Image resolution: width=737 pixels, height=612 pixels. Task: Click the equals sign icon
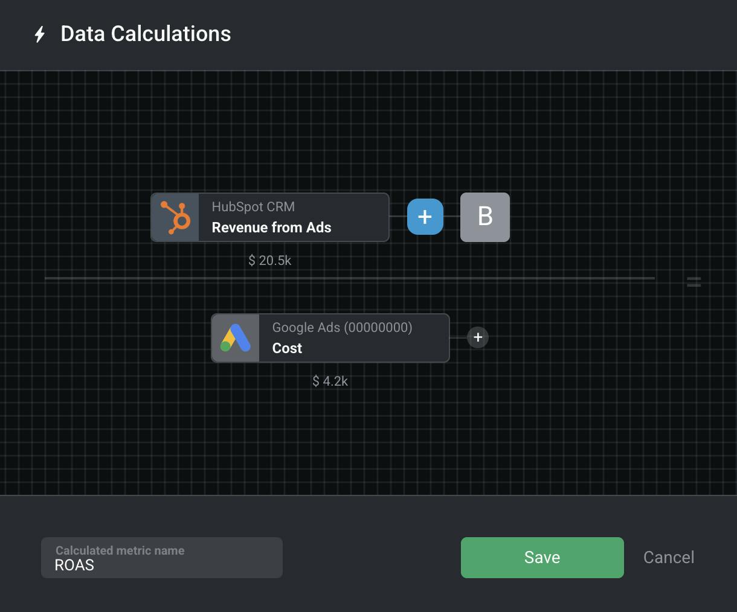click(x=694, y=281)
